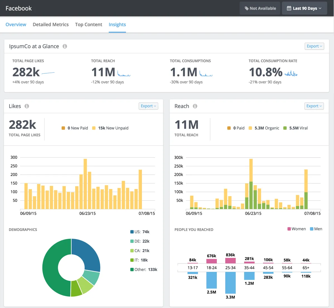The image size is (334, 308).
Task: Click the calendar icon in date range button
Action: point(289,8)
